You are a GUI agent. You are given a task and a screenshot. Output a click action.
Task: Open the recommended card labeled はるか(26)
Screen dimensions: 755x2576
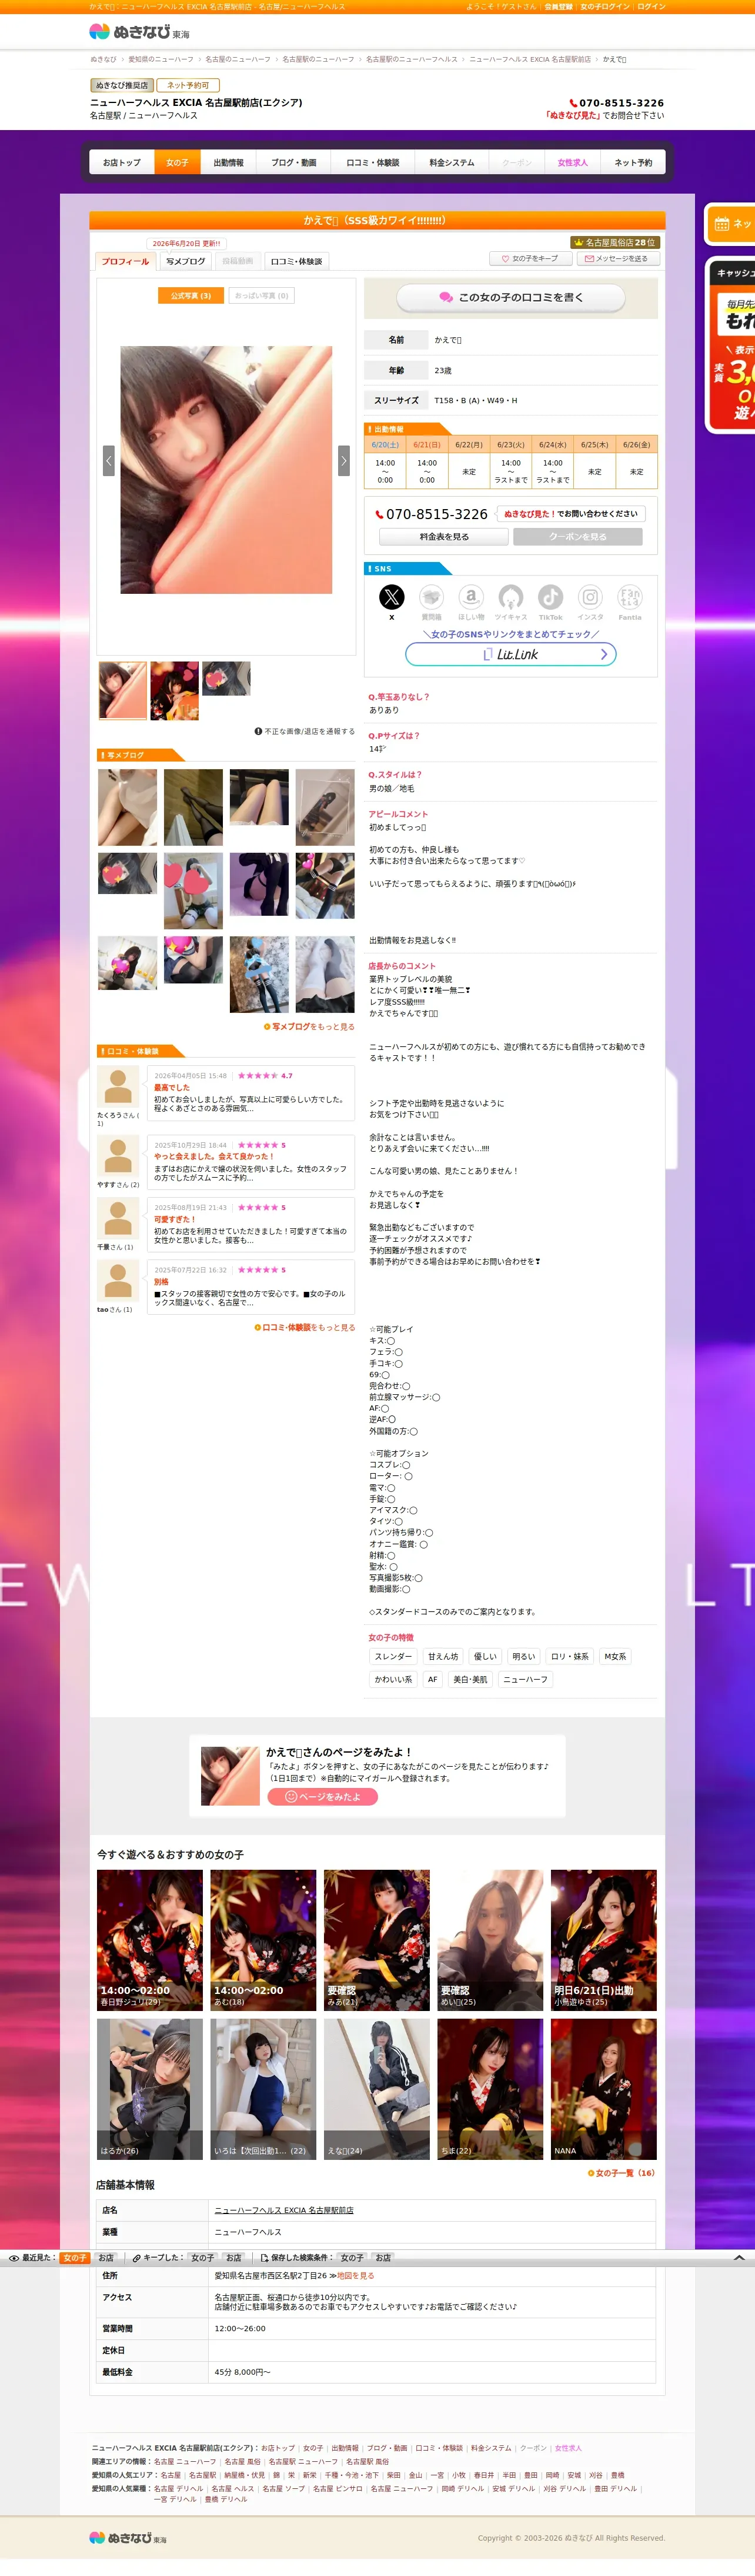pos(150,2089)
